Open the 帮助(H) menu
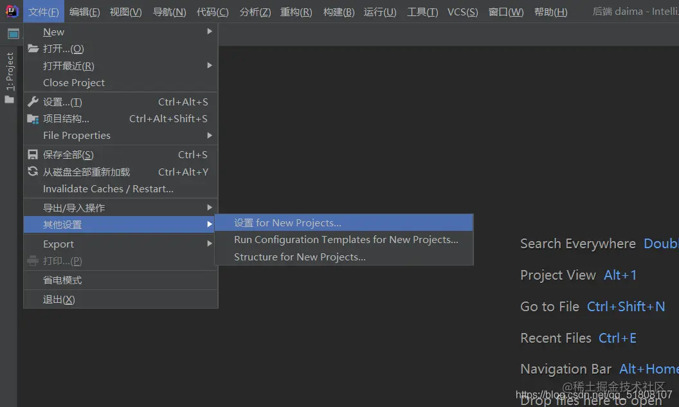 (550, 12)
